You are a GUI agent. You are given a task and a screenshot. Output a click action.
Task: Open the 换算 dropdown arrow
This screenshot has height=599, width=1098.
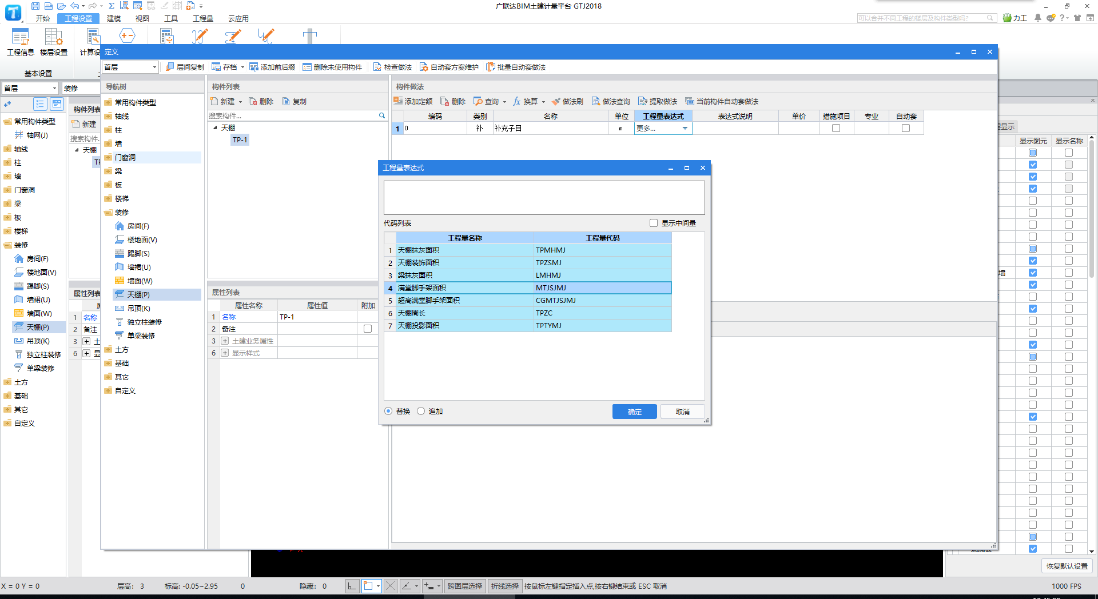click(x=543, y=102)
